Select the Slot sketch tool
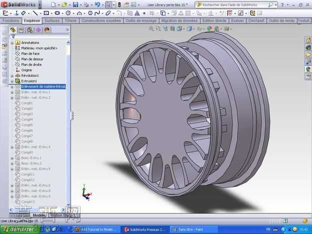The width and height of the screenshot is (312, 234). coord(57,13)
